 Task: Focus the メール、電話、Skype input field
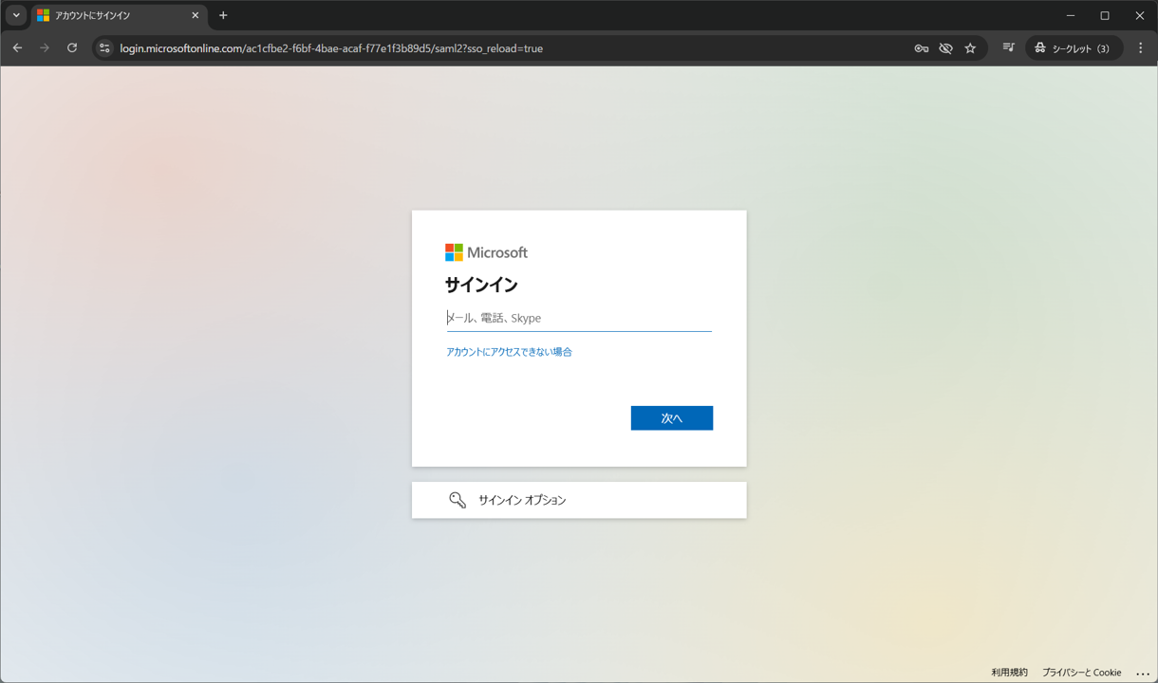(579, 318)
